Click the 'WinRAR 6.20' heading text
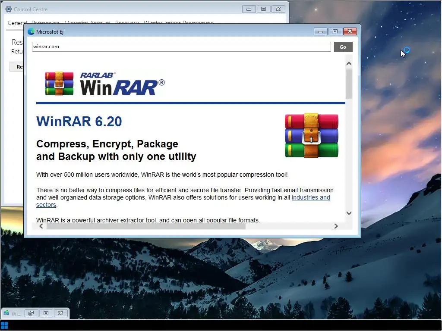442x331 pixels. (79, 122)
